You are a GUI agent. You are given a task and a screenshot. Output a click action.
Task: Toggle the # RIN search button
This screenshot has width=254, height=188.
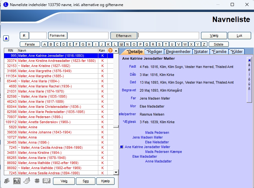[x=24, y=35]
